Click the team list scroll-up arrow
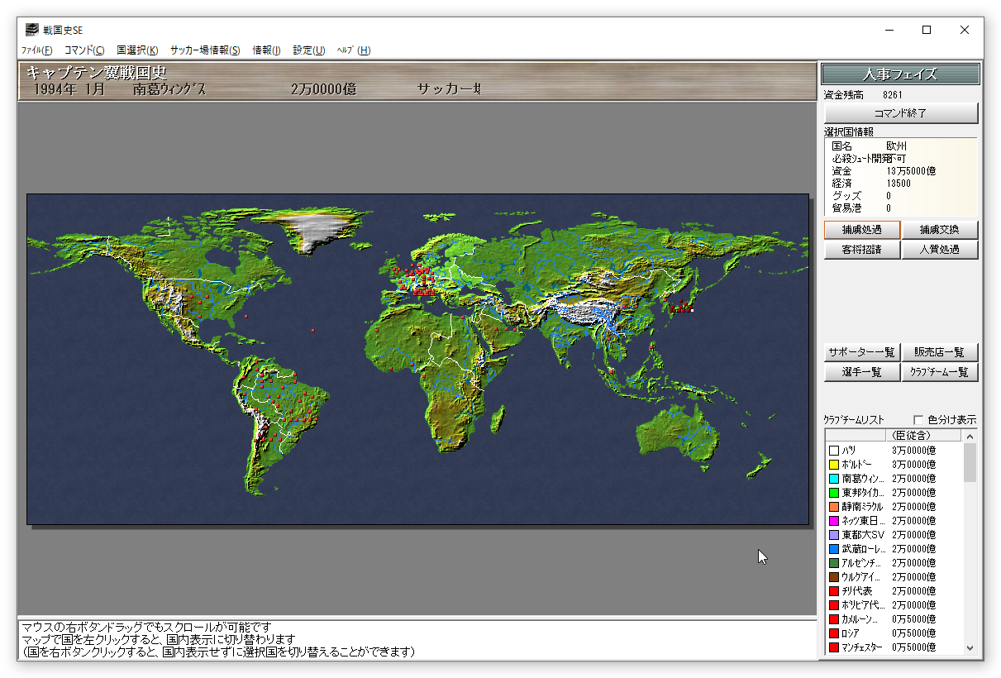 970,436
